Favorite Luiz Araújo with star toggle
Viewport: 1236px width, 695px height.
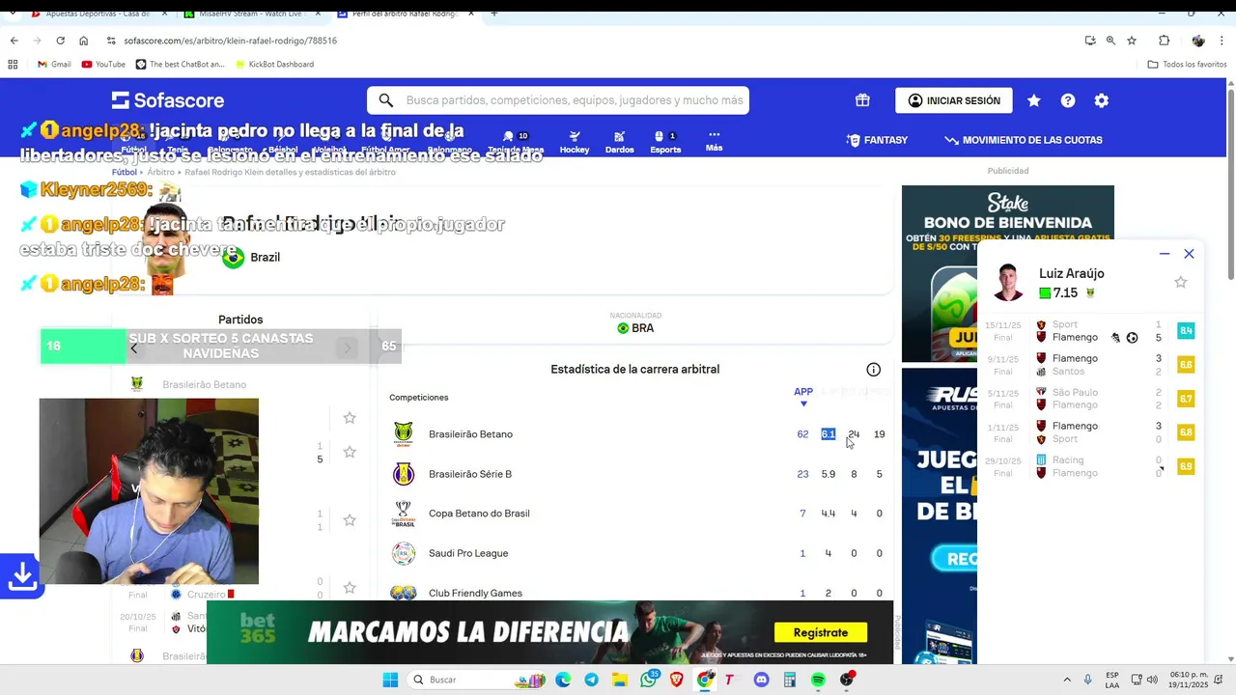(x=1181, y=282)
